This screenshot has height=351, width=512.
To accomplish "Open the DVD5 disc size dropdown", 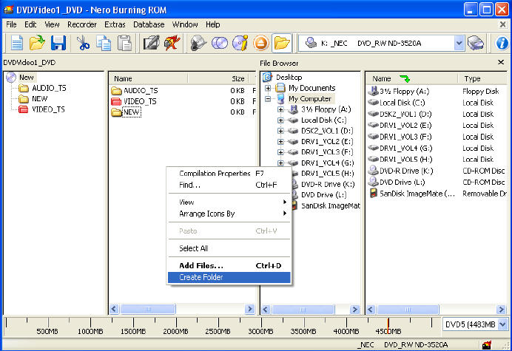I will coord(502,324).
